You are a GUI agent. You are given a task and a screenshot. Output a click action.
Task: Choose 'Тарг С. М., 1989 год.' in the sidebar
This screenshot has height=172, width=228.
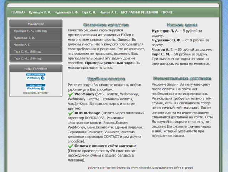(28, 58)
